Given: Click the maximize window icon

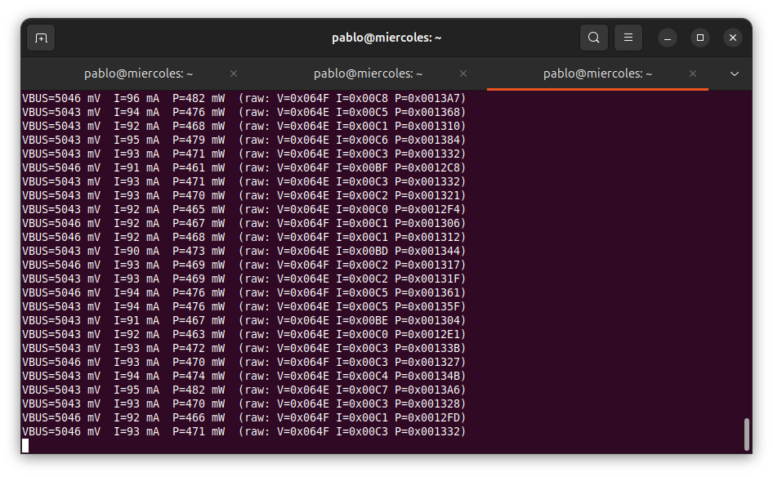Looking at the screenshot, I should (699, 37).
